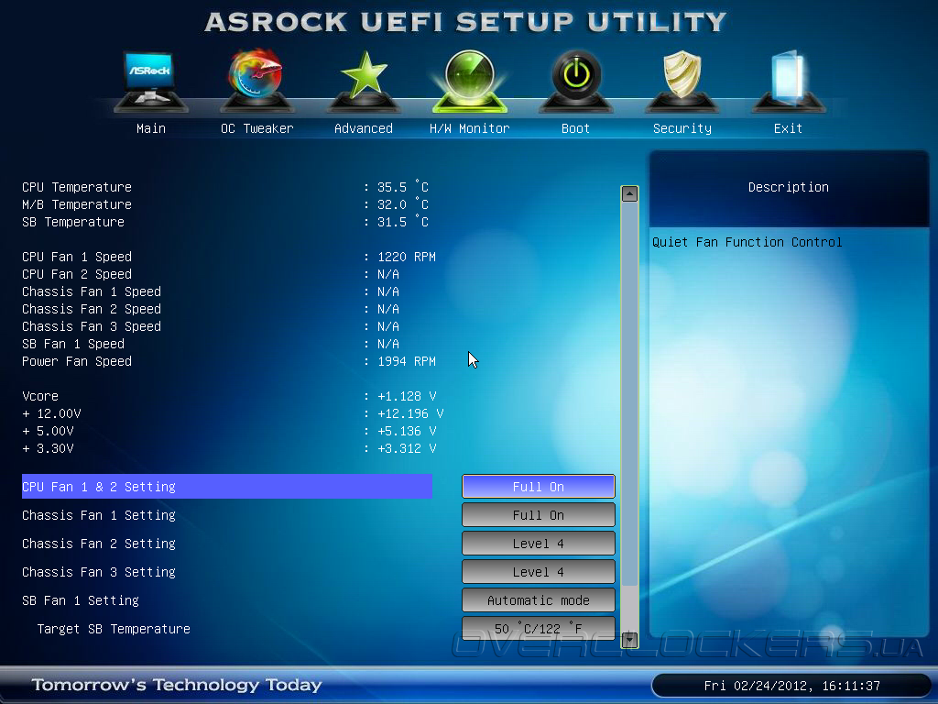
Task: Select the Exit tab label
Action: (788, 128)
